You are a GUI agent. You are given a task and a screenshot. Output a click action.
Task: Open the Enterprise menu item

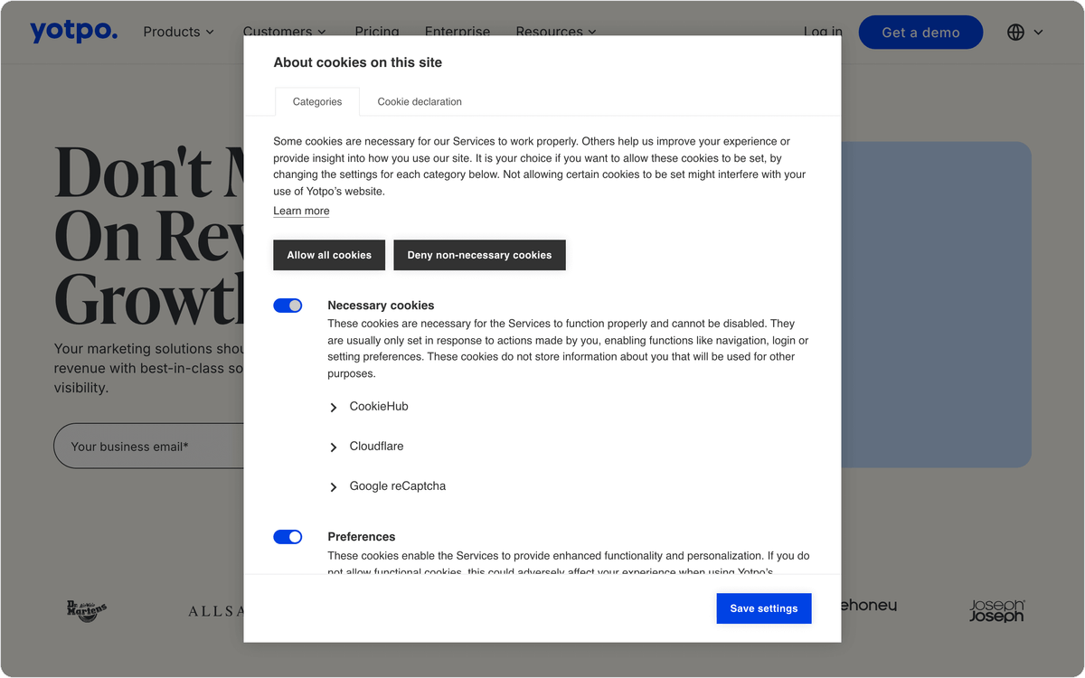[x=458, y=32]
